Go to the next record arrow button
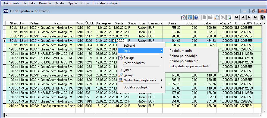The height and width of the screenshot is (118, 267). point(249,17)
